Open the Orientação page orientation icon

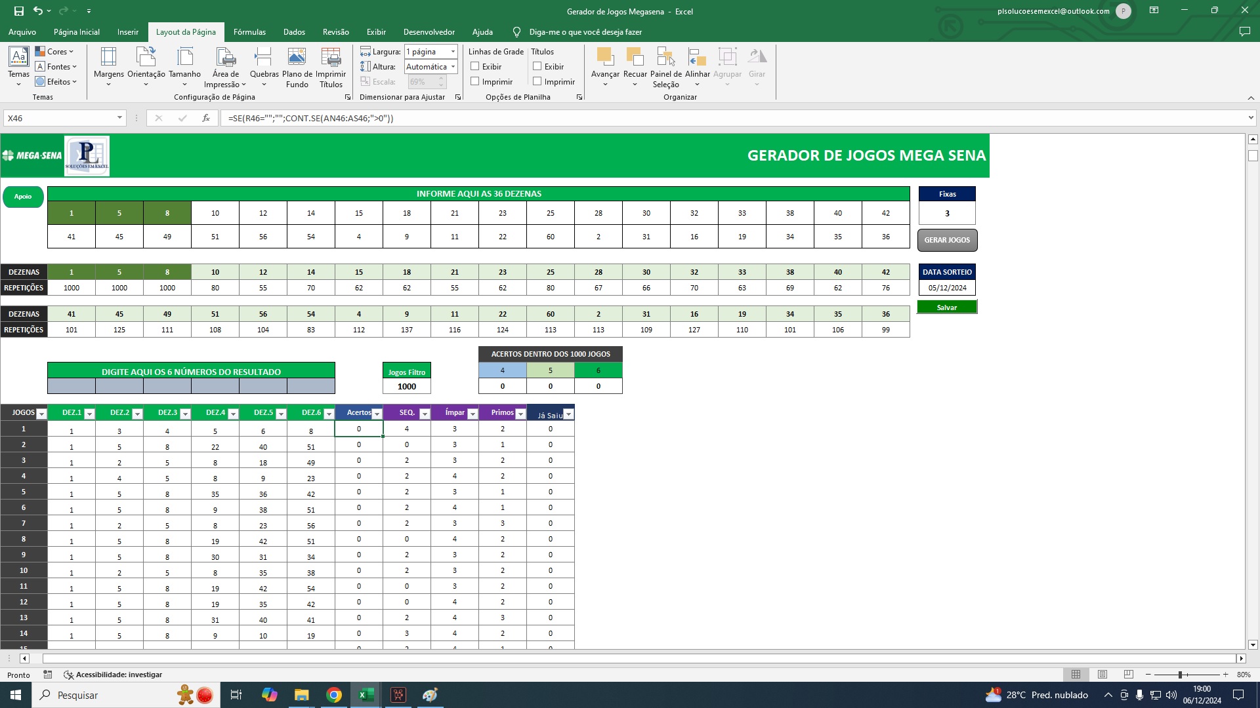click(x=146, y=67)
